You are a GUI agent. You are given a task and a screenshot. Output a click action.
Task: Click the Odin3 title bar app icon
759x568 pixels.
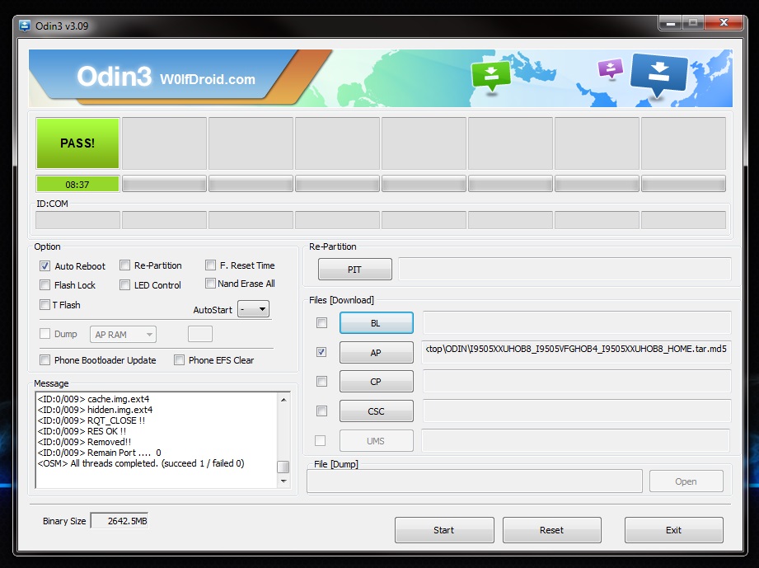(x=24, y=26)
